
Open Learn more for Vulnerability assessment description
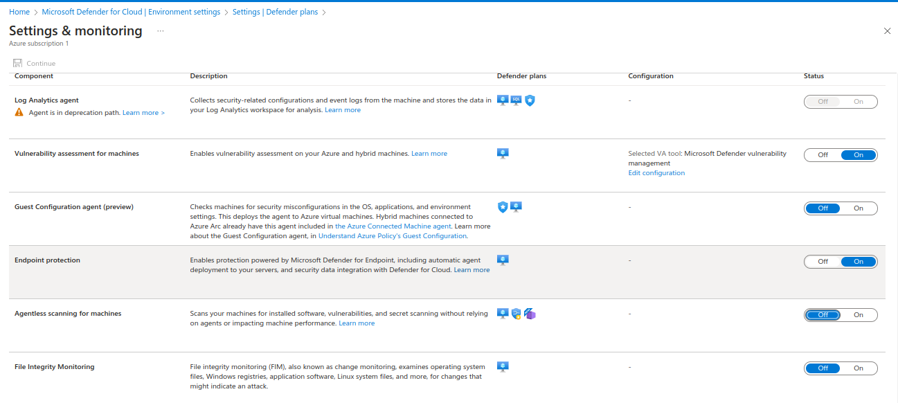429,154
